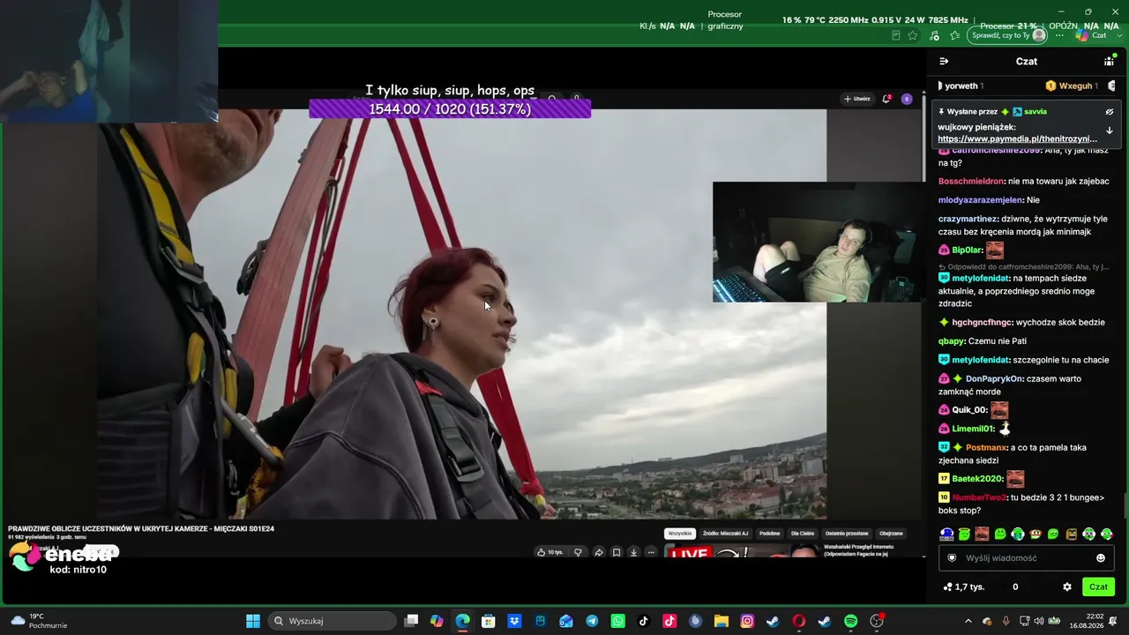Share the video with the arrow icon
The image size is (1129, 635).
[x=598, y=552]
